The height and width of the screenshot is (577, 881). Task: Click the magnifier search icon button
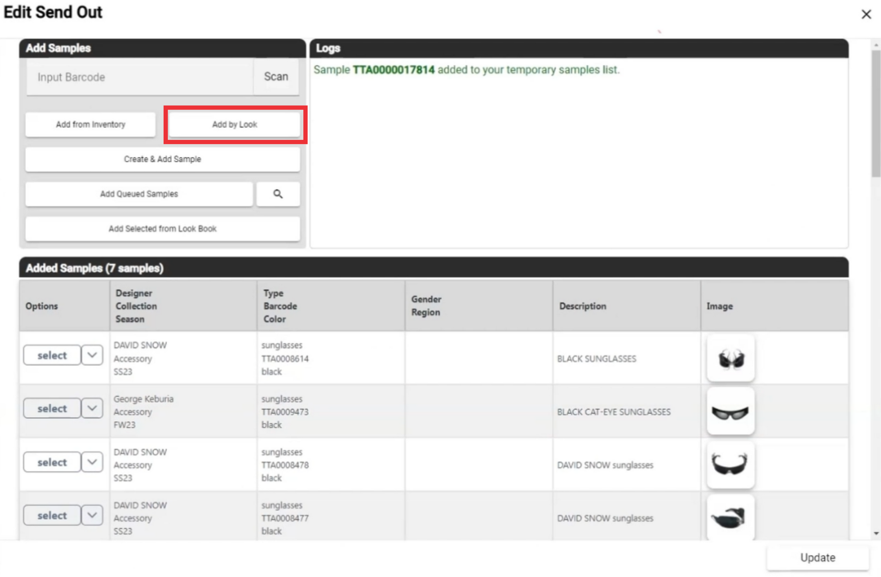point(278,194)
